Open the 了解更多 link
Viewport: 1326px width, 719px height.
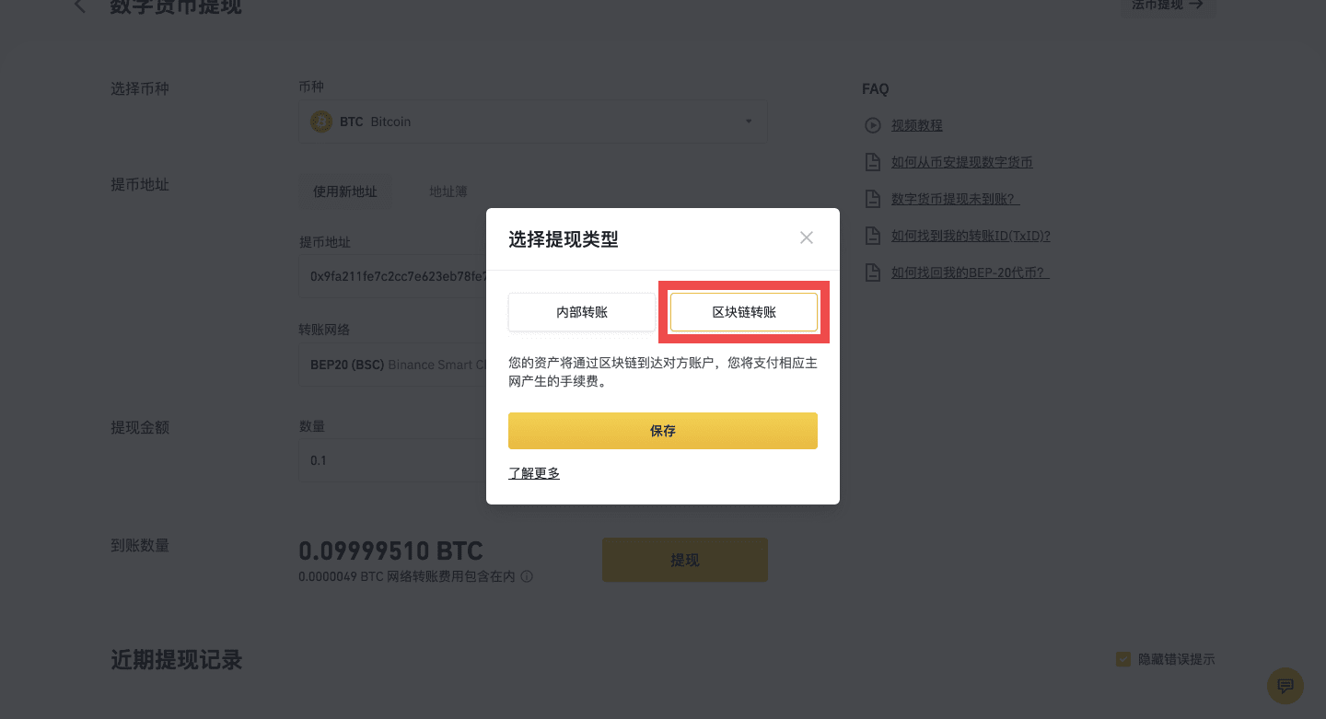tap(534, 473)
